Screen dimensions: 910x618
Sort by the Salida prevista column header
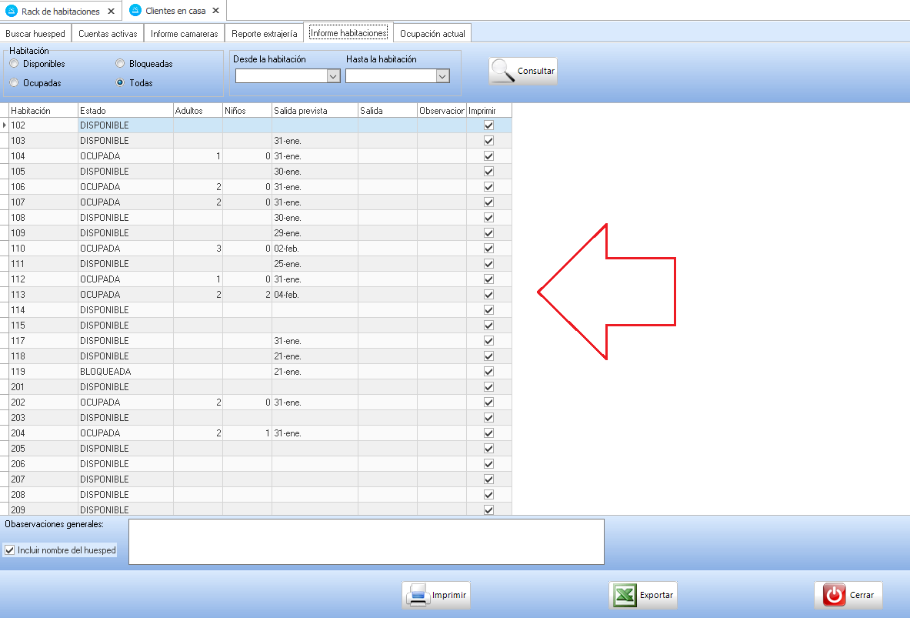[314, 111]
